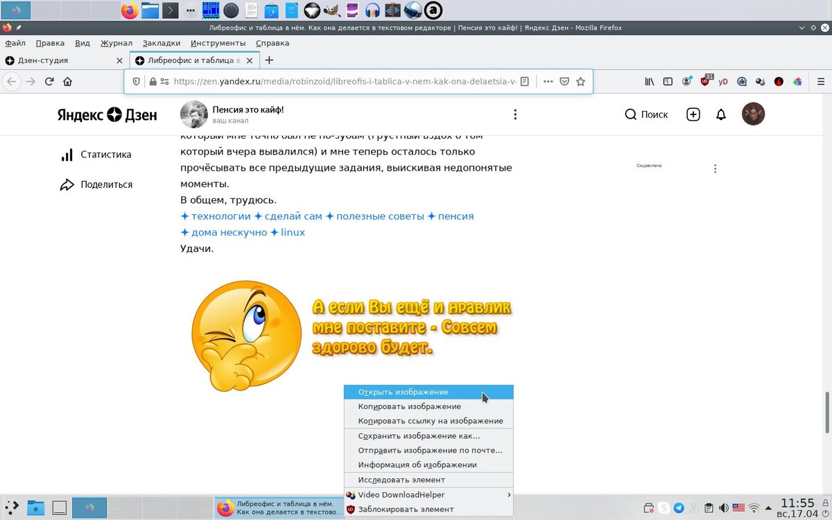Choose Копировать ссылку на изображение
The width and height of the screenshot is (832, 520).
[428, 421]
